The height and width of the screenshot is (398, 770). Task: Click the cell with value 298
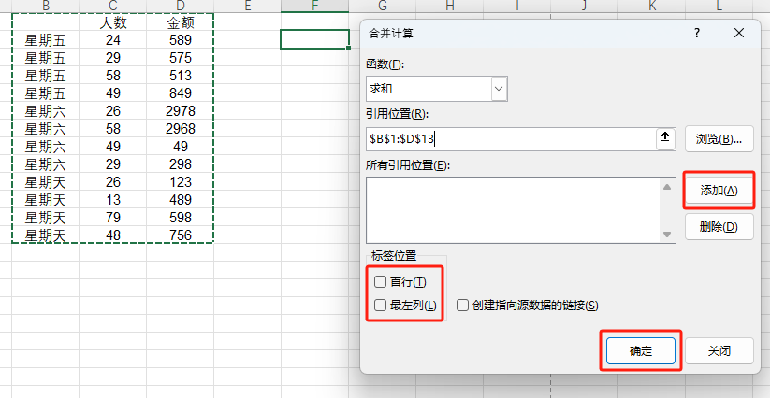point(181,164)
